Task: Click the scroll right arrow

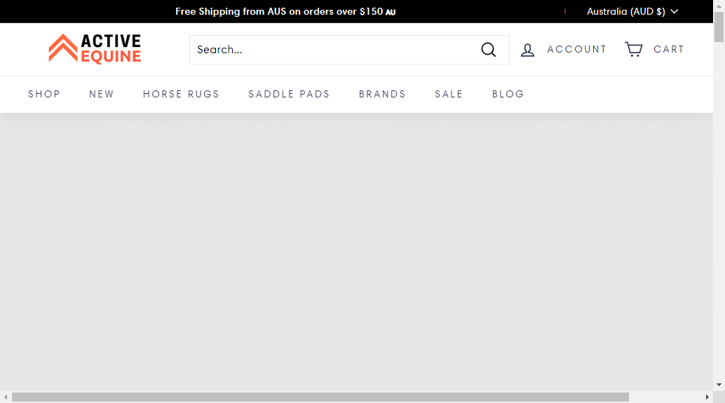Action: click(707, 397)
